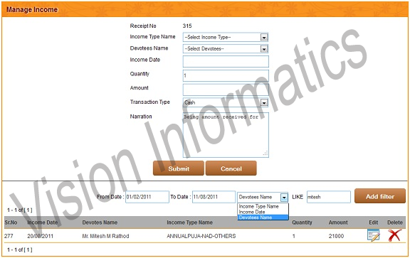Image resolution: width=410 pixels, height=258 pixels.
Task: Edit the Mitesh M Rathod income record
Action: pyautogui.click(x=374, y=235)
